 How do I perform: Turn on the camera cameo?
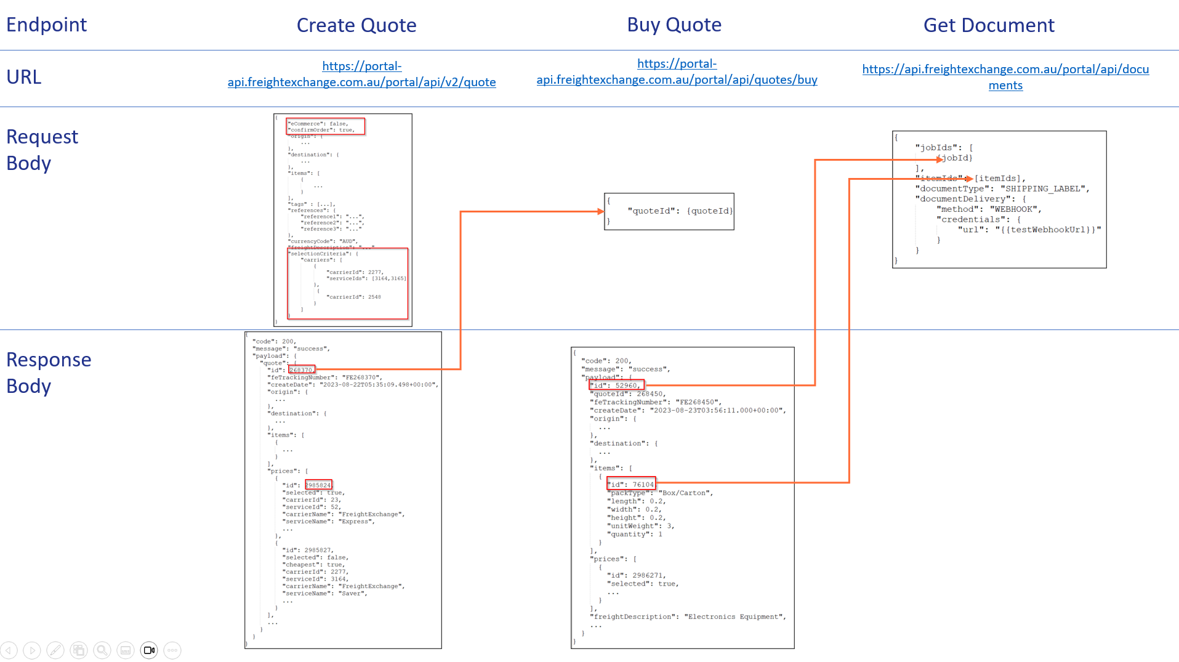click(148, 650)
